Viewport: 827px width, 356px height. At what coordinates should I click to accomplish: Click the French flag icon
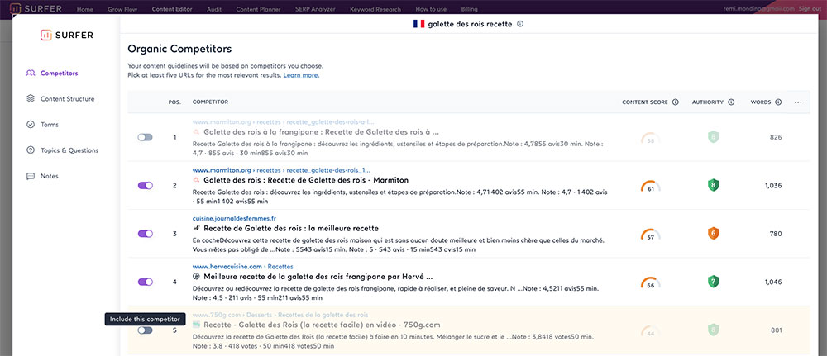point(418,24)
